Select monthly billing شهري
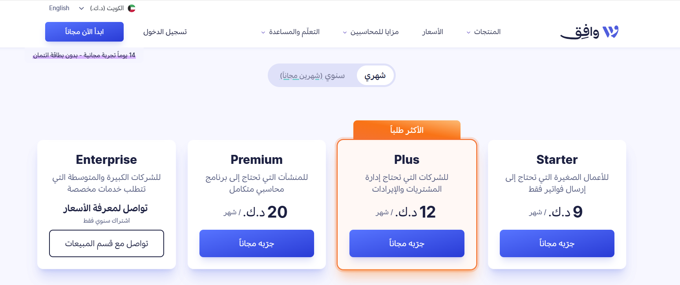The width and height of the screenshot is (680, 285). [x=375, y=75]
